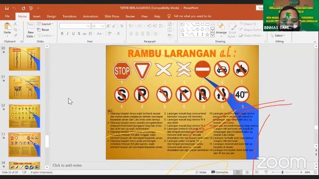Click the Decrease List Level icon
This screenshot has width=319, height=179.
[x=149, y=26]
